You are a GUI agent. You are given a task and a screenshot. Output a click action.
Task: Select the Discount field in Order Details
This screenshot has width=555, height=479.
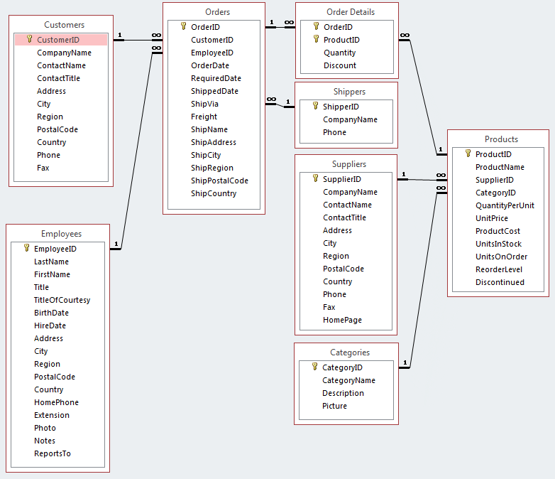pyautogui.click(x=340, y=65)
